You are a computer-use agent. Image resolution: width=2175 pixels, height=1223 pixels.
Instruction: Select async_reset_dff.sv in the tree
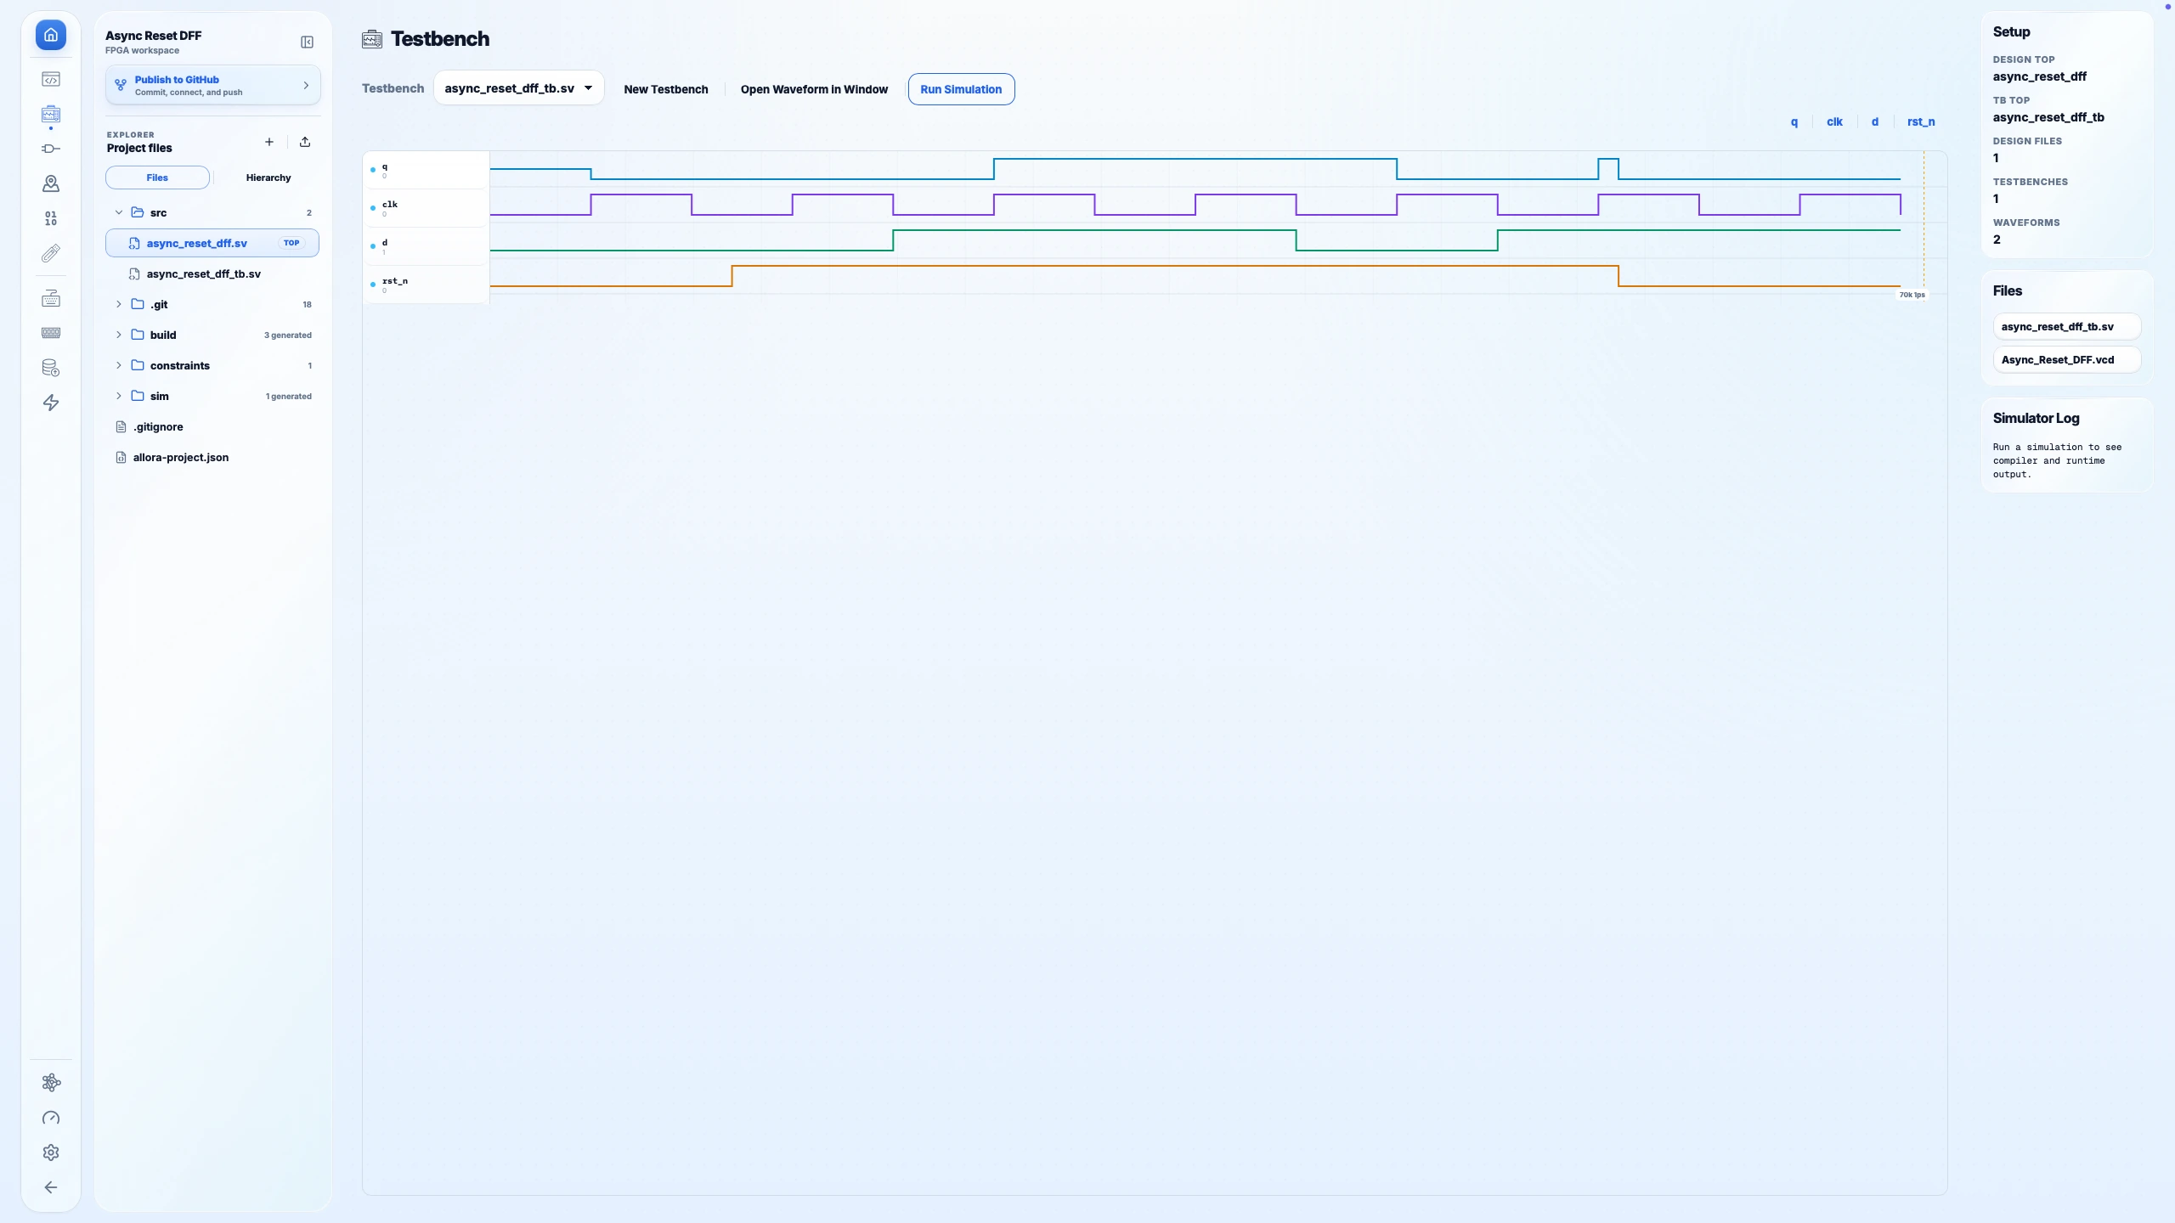coord(212,243)
